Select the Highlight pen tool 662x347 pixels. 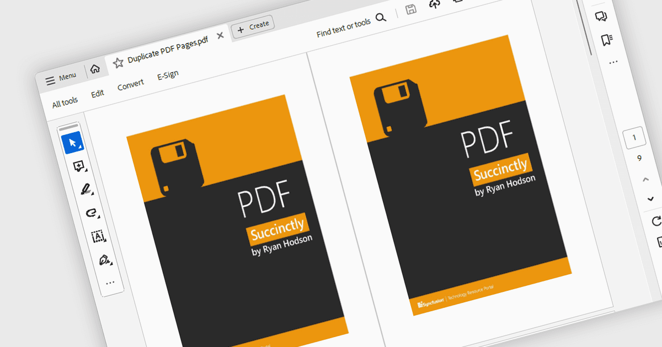click(86, 189)
